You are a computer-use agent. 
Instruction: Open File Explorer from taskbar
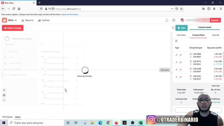(92, 123)
